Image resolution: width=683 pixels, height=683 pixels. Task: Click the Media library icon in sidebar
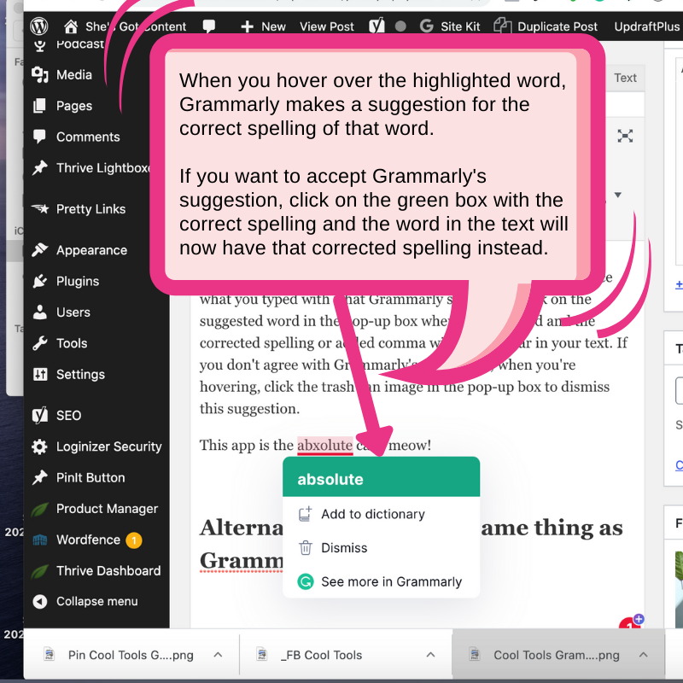(39, 75)
